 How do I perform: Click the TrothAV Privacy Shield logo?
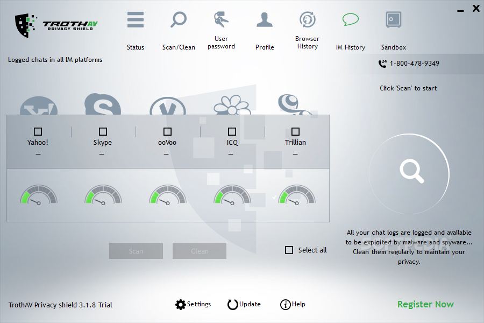56,26
